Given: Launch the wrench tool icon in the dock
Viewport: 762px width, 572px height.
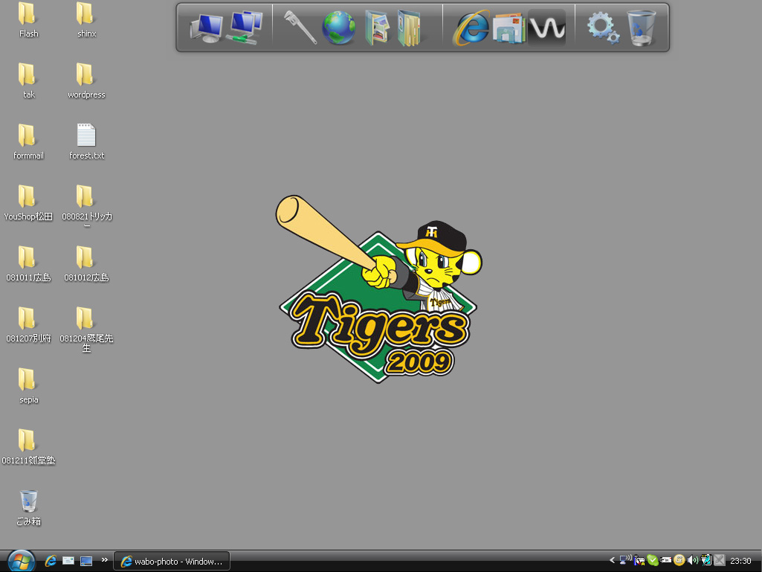Looking at the screenshot, I should pyautogui.click(x=300, y=28).
